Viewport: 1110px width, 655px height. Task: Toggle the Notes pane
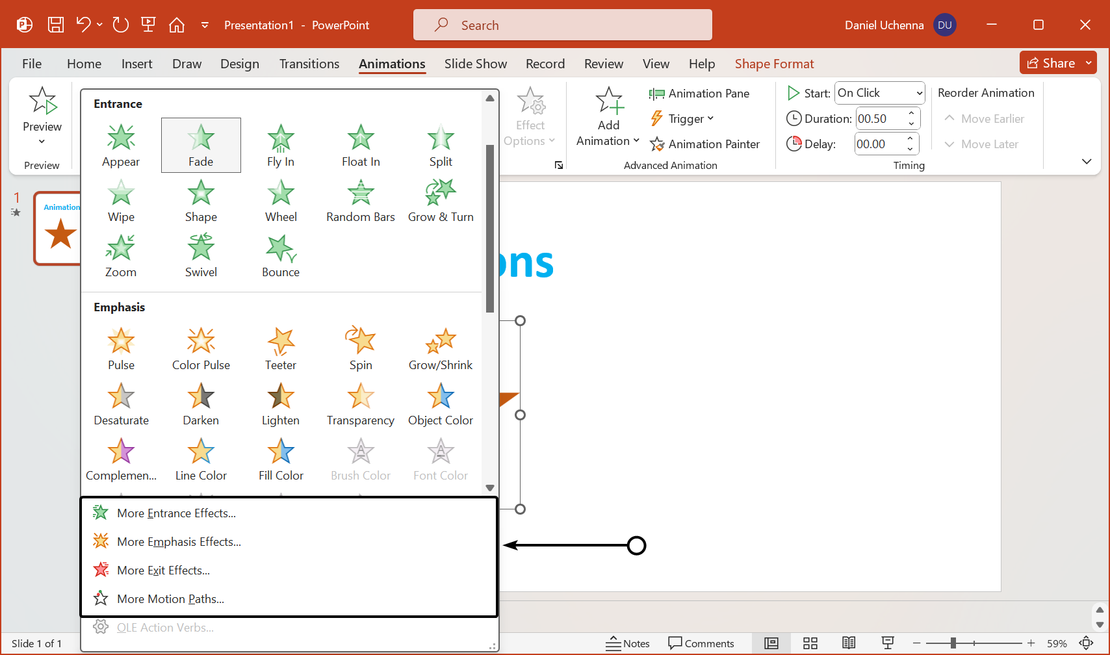coord(628,643)
